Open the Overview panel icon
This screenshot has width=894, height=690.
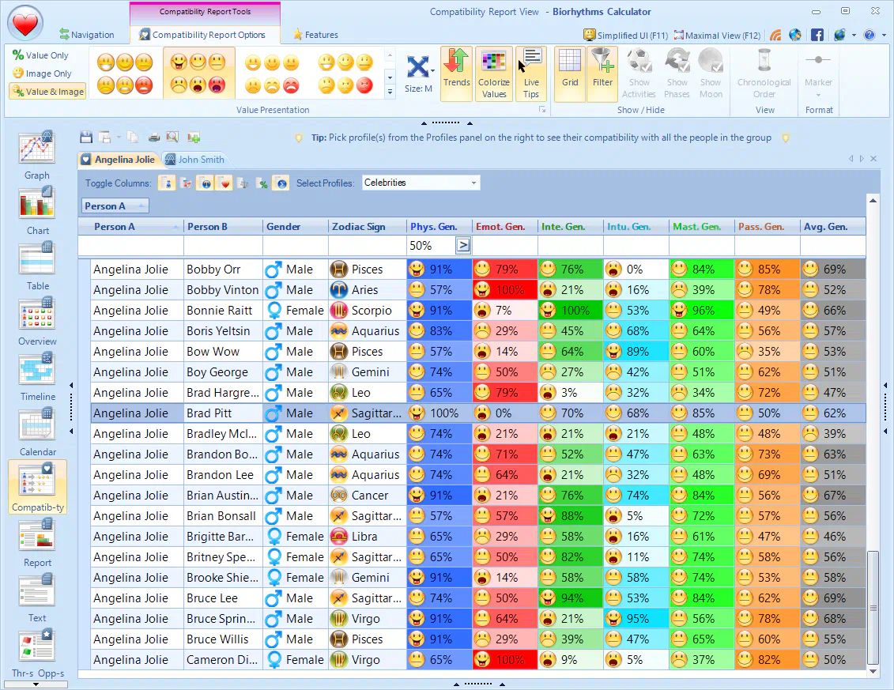37,315
